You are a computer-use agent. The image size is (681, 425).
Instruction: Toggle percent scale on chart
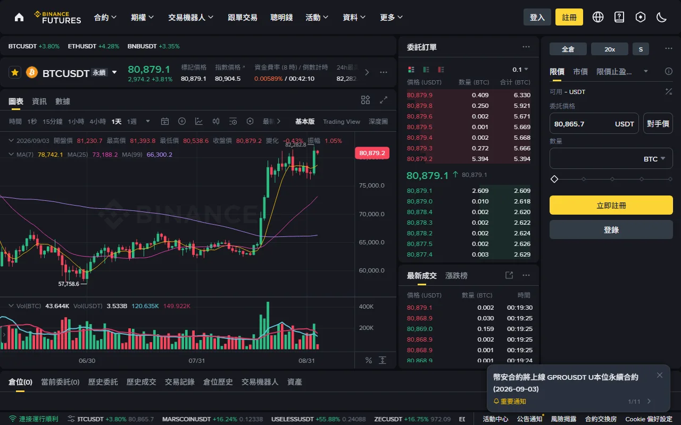369,360
